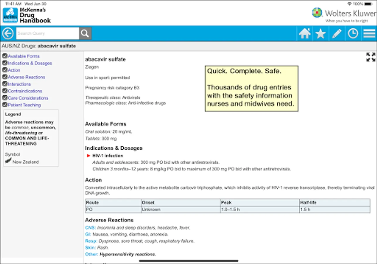Click the 'HIV-1 infection' indication heading
This screenshot has width=377, height=264.
coord(108,156)
